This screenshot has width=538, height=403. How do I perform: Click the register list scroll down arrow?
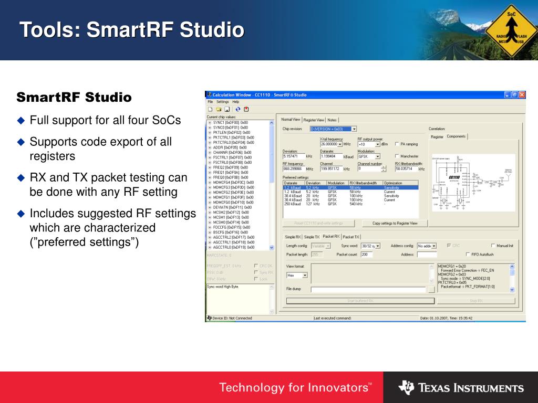tap(272, 248)
